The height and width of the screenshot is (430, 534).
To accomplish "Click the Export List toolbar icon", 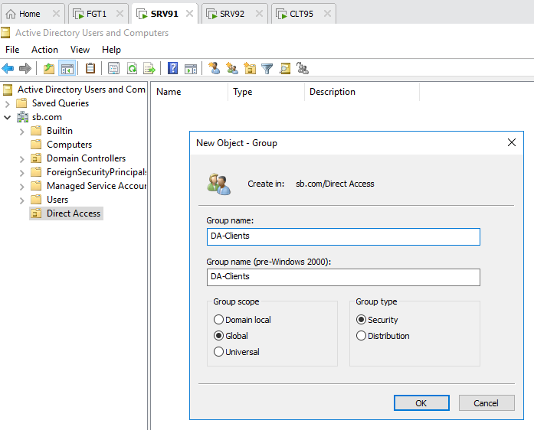I will click(x=149, y=68).
